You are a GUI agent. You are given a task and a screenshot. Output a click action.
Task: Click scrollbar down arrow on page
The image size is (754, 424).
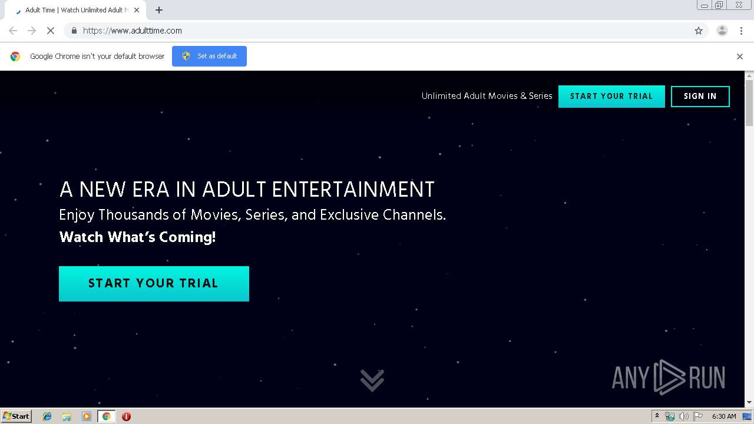(749, 402)
